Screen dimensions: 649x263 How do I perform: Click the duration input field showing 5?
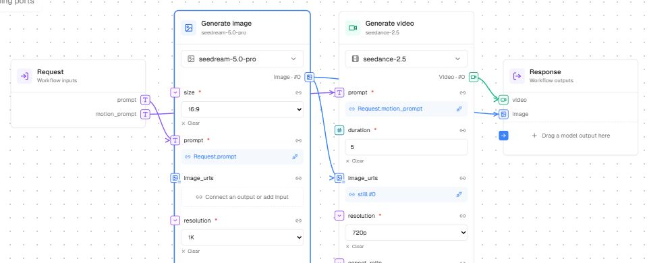tap(406, 147)
